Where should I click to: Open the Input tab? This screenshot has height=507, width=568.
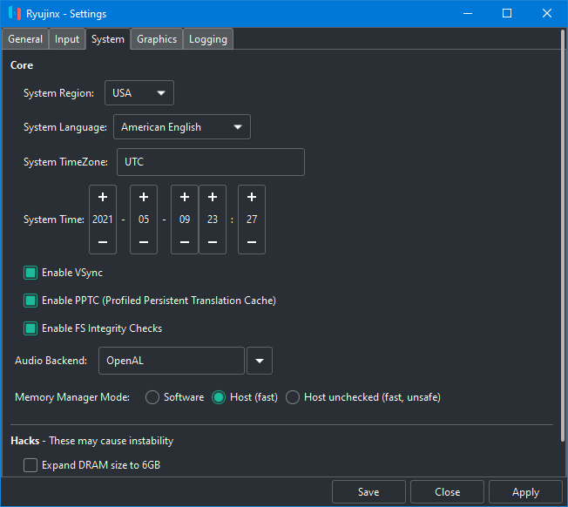[67, 39]
